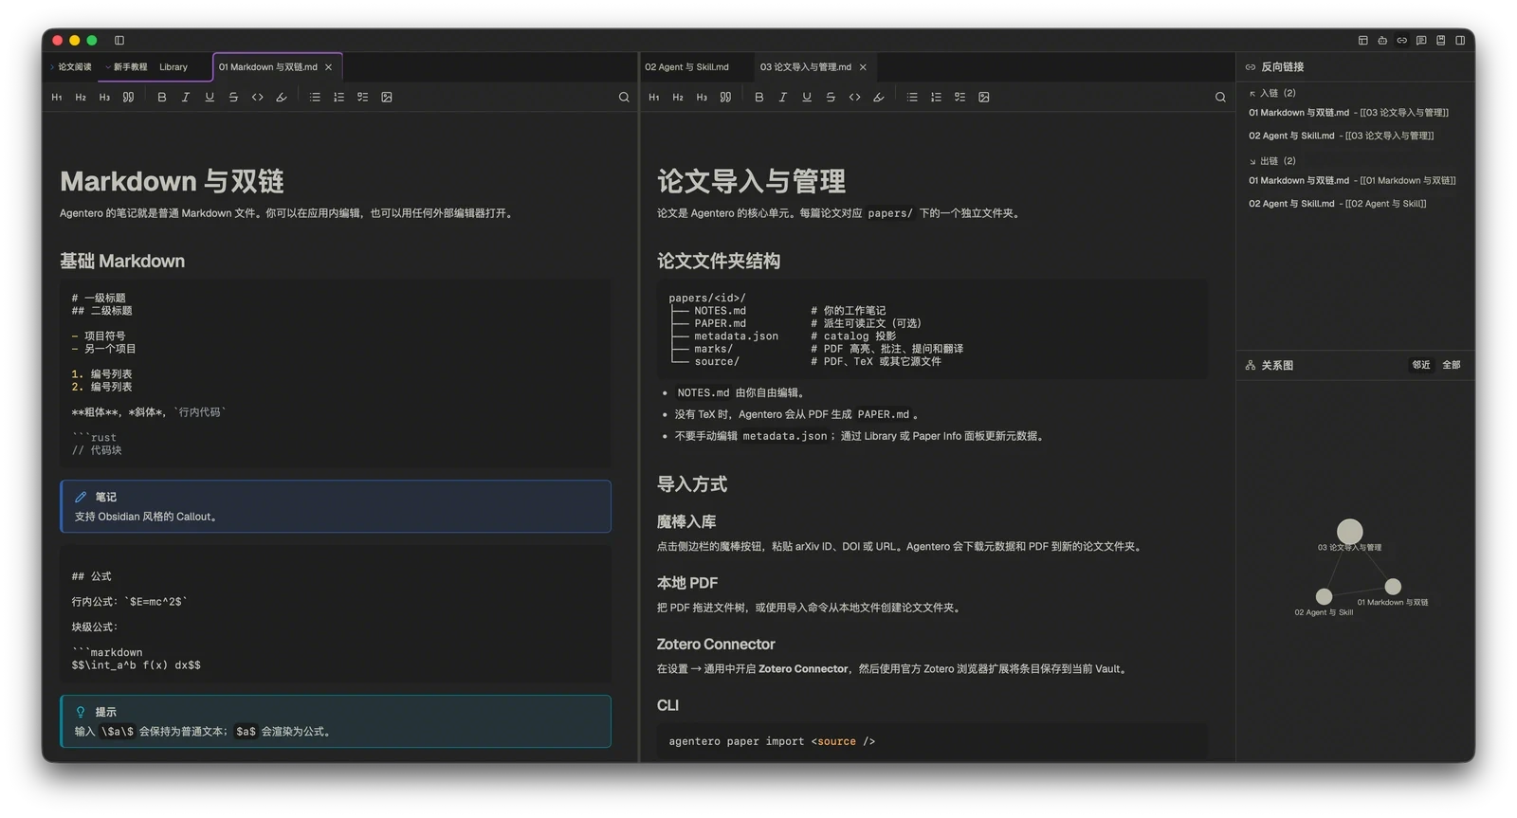Close the 01 Markdown 与双链.md tab
This screenshot has height=818, width=1517.
click(x=329, y=67)
